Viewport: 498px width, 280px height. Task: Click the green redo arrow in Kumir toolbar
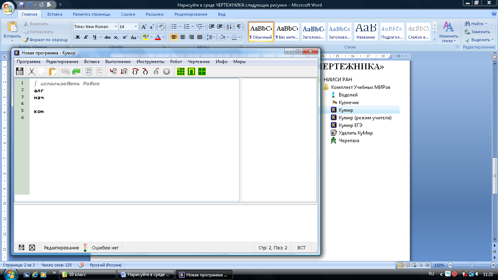[x=76, y=71]
